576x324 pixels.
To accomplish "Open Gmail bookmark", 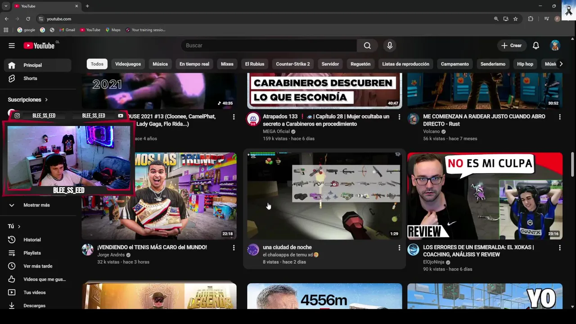I will pyautogui.click(x=67, y=30).
